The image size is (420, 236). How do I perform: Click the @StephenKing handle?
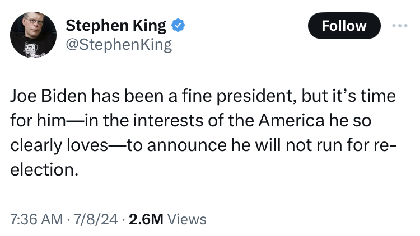pos(118,44)
